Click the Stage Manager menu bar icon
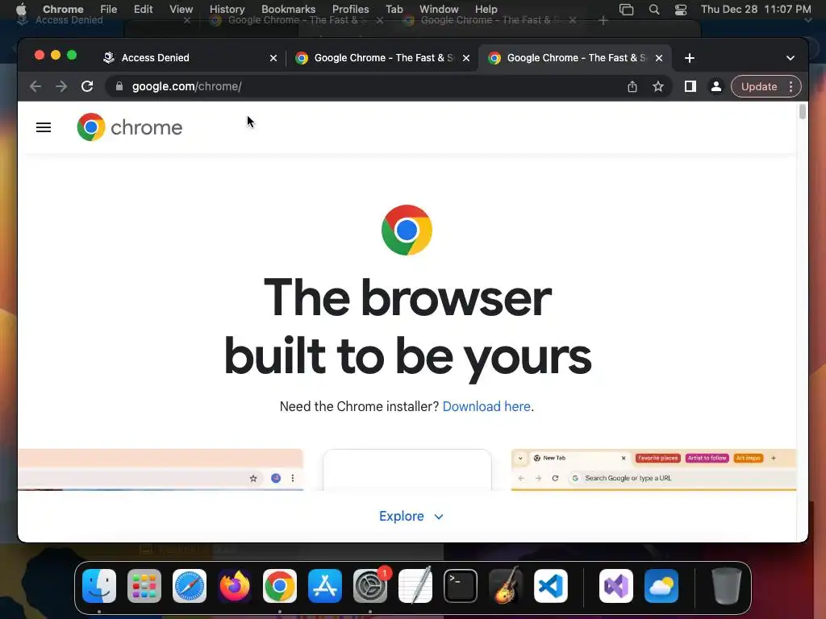Image resolution: width=826 pixels, height=619 pixels. coord(626,9)
